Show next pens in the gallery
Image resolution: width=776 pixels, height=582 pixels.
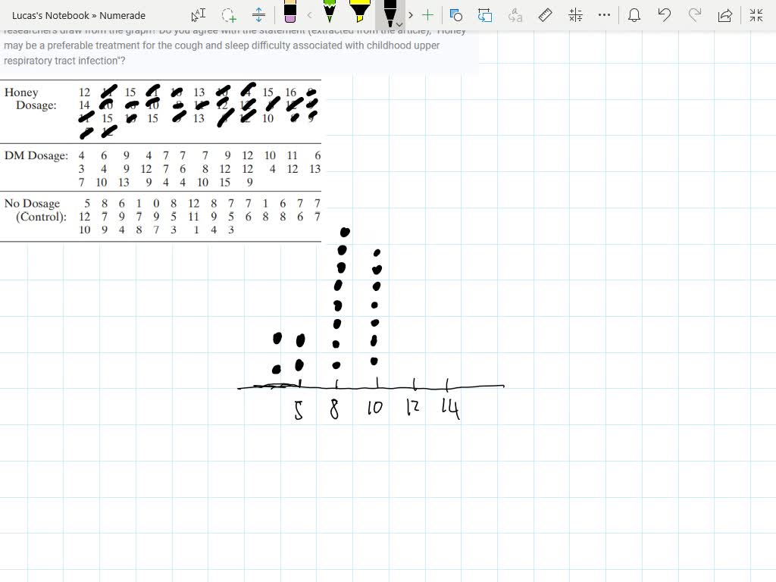[x=411, y=15]
